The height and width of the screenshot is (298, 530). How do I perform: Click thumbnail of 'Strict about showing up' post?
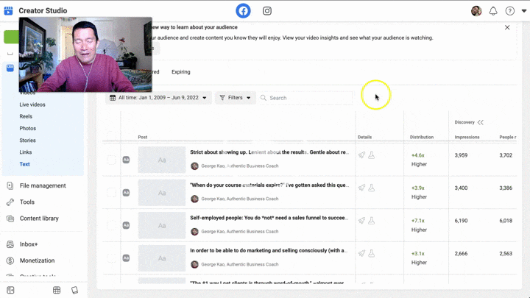click(162, 160)
